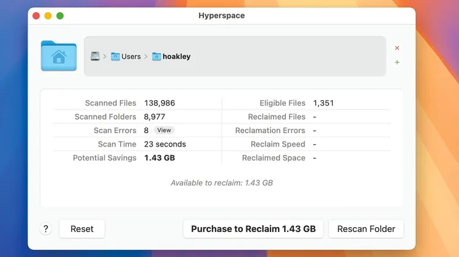Minimize the window with the yellow button
Image resolution: width=459 pixels, height=257 pixels.
[48, 16]
